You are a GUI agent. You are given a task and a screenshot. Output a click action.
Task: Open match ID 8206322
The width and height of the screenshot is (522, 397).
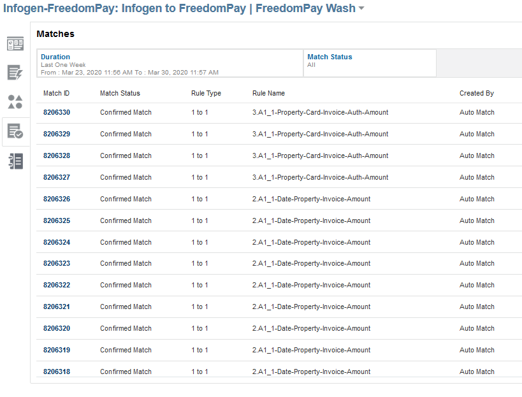(x=57, y=285)
